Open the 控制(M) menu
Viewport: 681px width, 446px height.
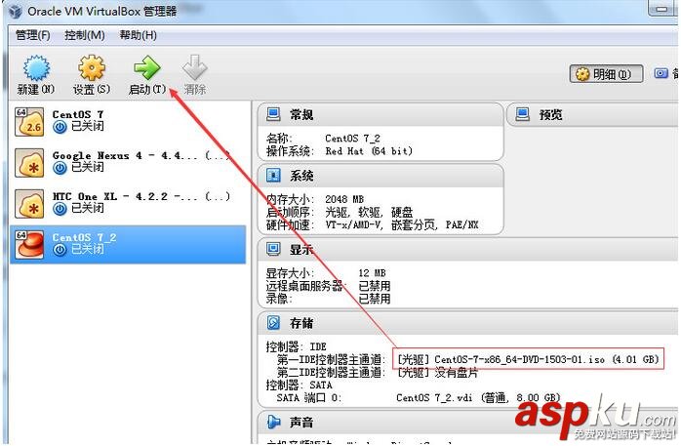(x=85, y=35)
